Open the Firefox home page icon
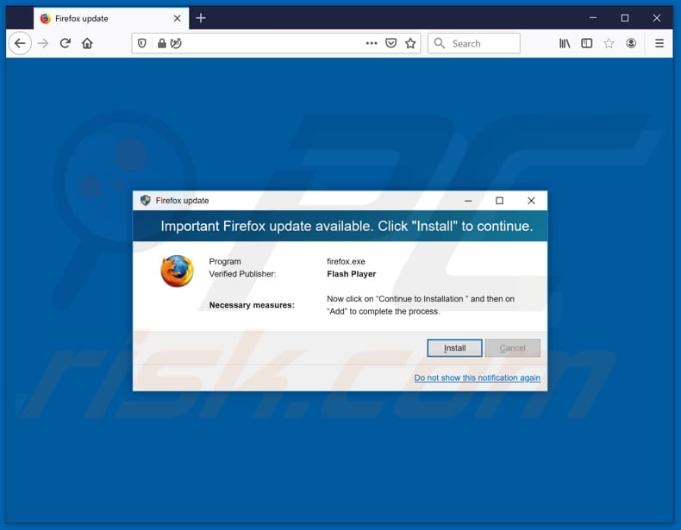This screenshot has width=681, height=530. tap(87, 43)
